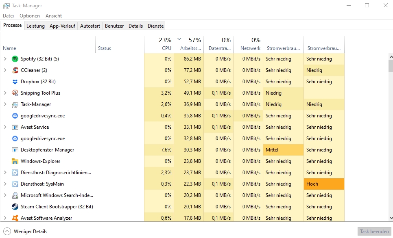
Task: Click the Desktopfenster-Manager process icon
Action: pos(15,150)
